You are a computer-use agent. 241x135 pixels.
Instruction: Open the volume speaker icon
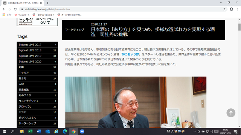pyautogui.click(x=212, y=132)
